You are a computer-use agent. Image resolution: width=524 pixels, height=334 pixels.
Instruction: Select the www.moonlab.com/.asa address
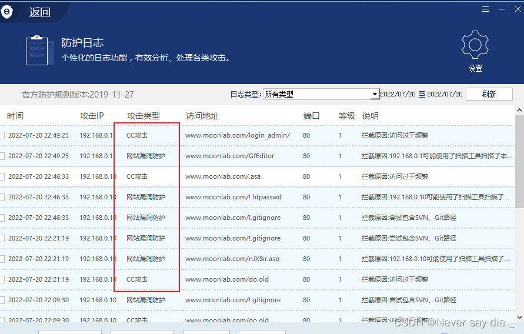(223, 176)
